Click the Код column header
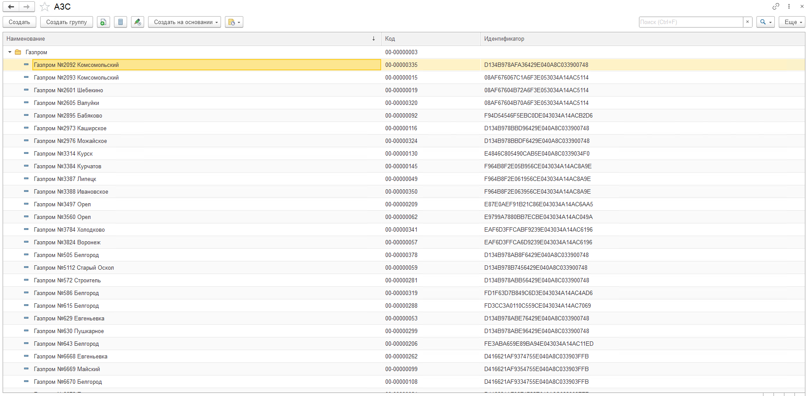The height and width of the screenshot is (396, 808). click(x=430, y=38)
